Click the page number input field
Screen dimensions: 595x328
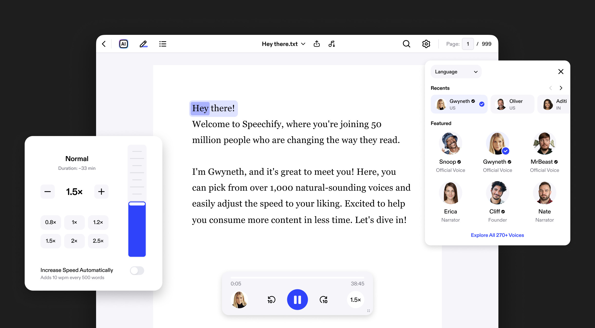click(468, 44)
